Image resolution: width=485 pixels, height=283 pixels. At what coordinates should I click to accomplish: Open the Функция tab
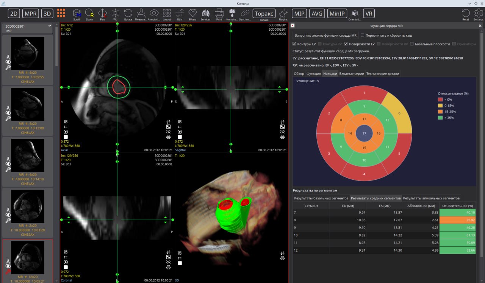tap(314, 73)
